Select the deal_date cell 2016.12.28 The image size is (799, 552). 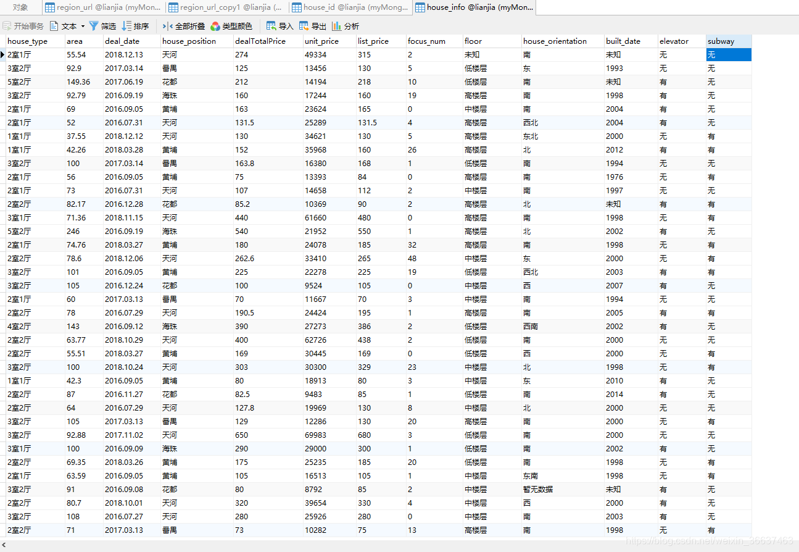pos(132,204)
